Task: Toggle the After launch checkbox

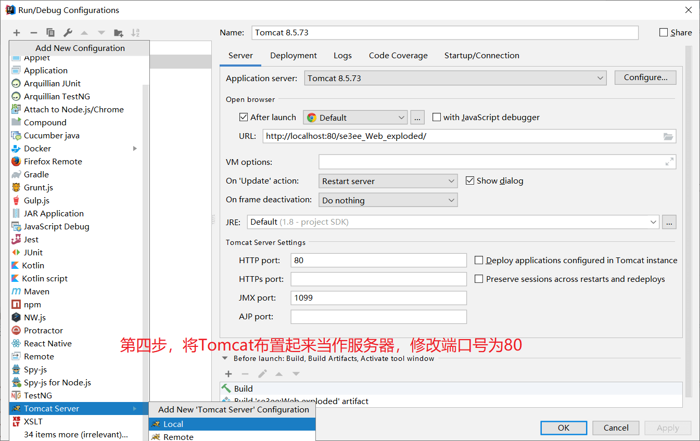Action: [x=244, y=117]
